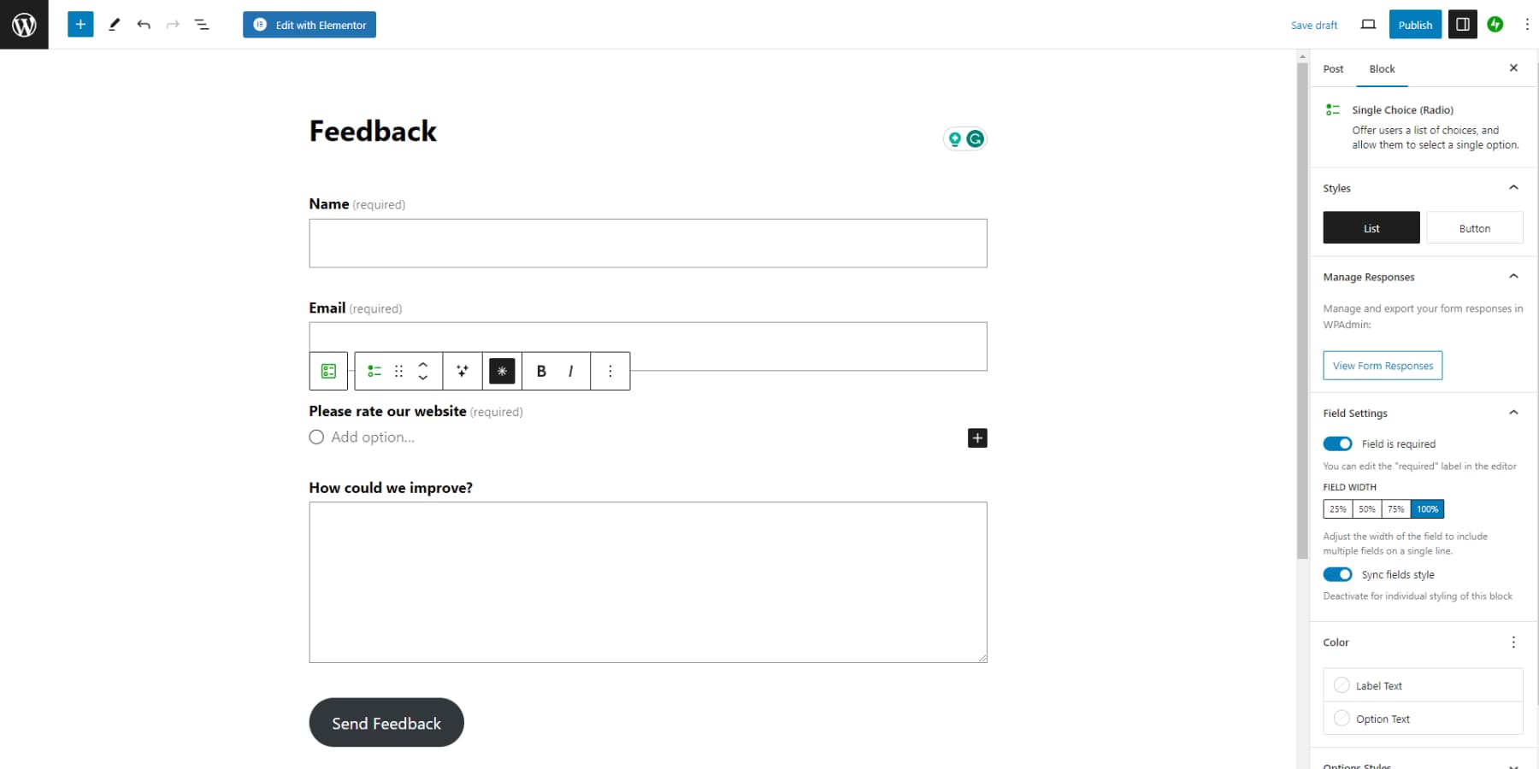Switch to the Post tab
The height and width of the screenshot is (769, 1539).
point(1333,68)
